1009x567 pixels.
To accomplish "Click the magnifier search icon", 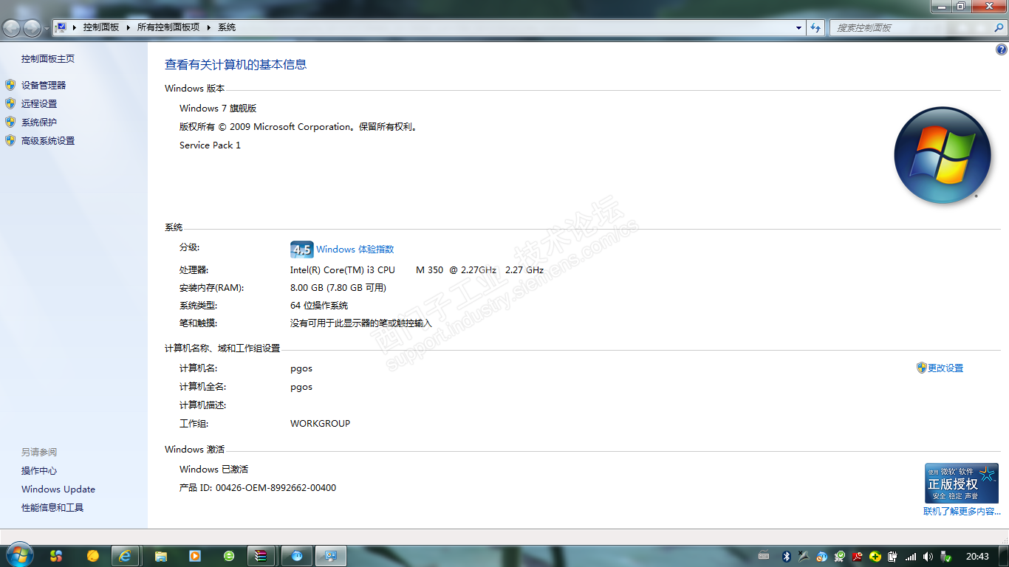I will coord(999,28).
